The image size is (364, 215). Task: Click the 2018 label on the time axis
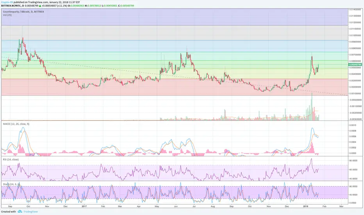[305, 206]
